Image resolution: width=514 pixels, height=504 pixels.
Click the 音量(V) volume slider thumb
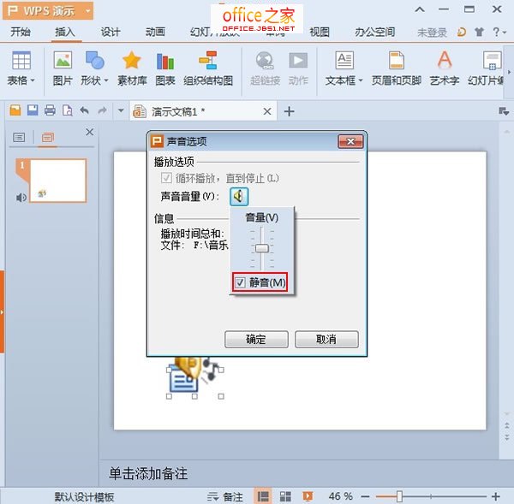pyautogui.click(x=262, y=248)
